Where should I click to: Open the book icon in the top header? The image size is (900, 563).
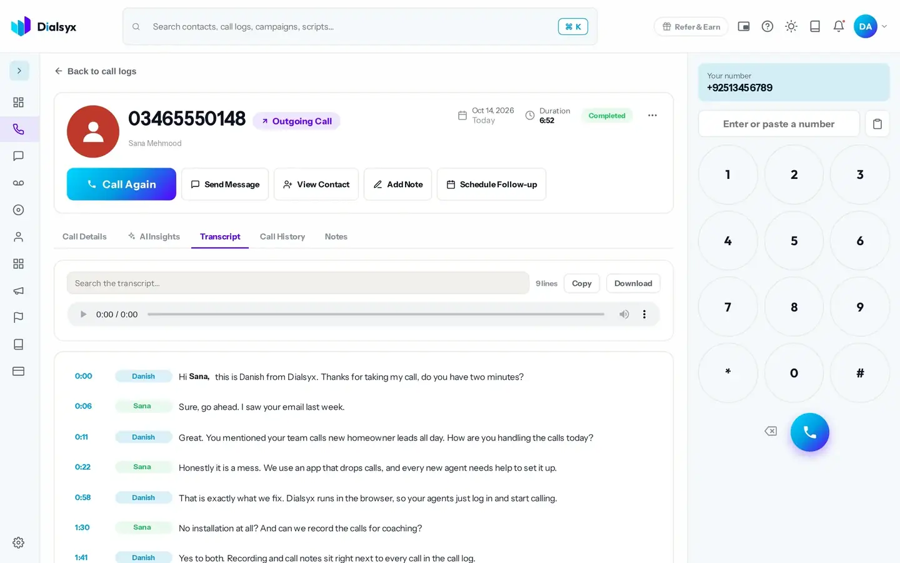[x=815, y=26]
